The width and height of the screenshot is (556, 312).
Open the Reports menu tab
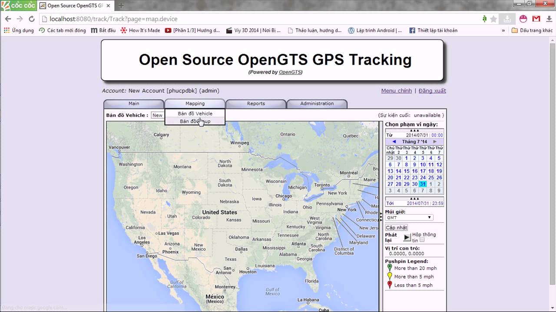(x=256, y=104)
